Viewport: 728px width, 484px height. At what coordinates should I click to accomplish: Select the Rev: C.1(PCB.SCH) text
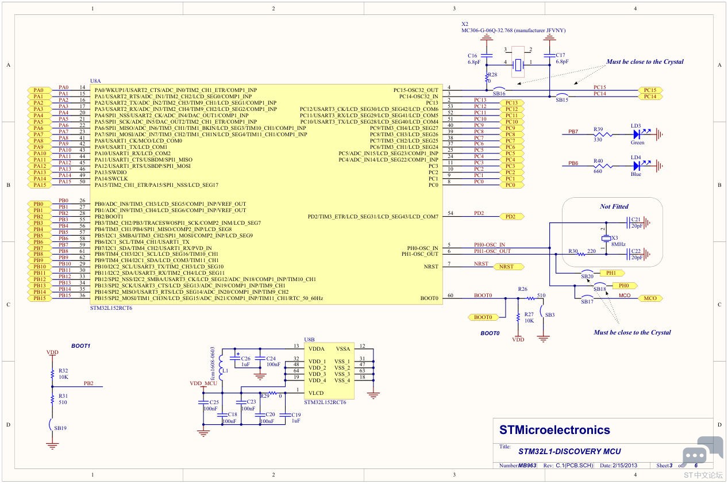pos(569,466)
